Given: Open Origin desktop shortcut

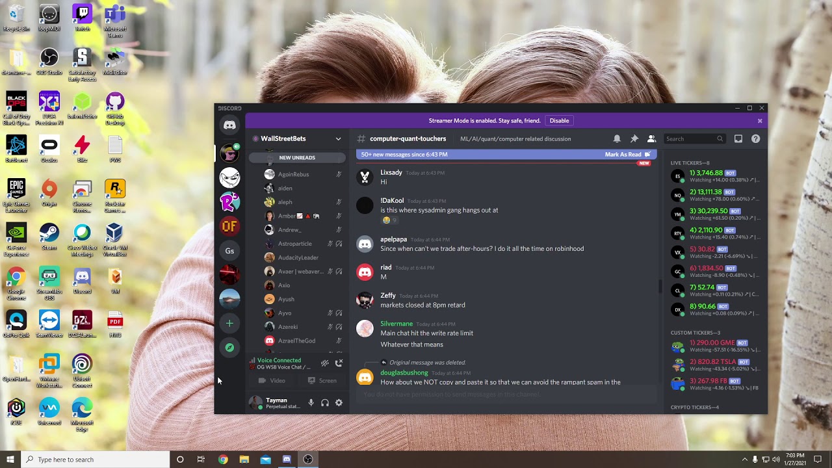Looking at the screenshot, I should (x=49, y=193).
